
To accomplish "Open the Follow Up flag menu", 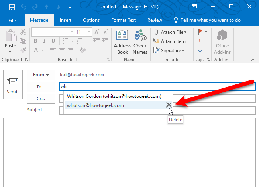I will pos(202,32).
